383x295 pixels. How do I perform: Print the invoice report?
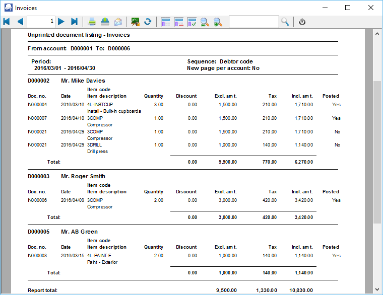(x=92, y=22)
